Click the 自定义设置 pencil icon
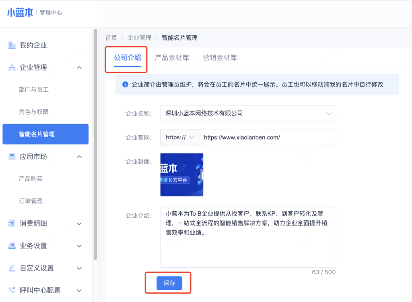The image size is (412, 302). 12,268
